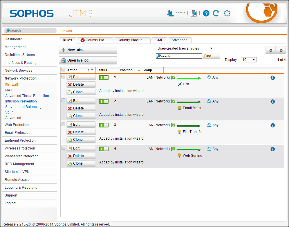This screenshot has width=289, height=227.
Task: Open the Display count dropdown
Action: tap(249, 60)
